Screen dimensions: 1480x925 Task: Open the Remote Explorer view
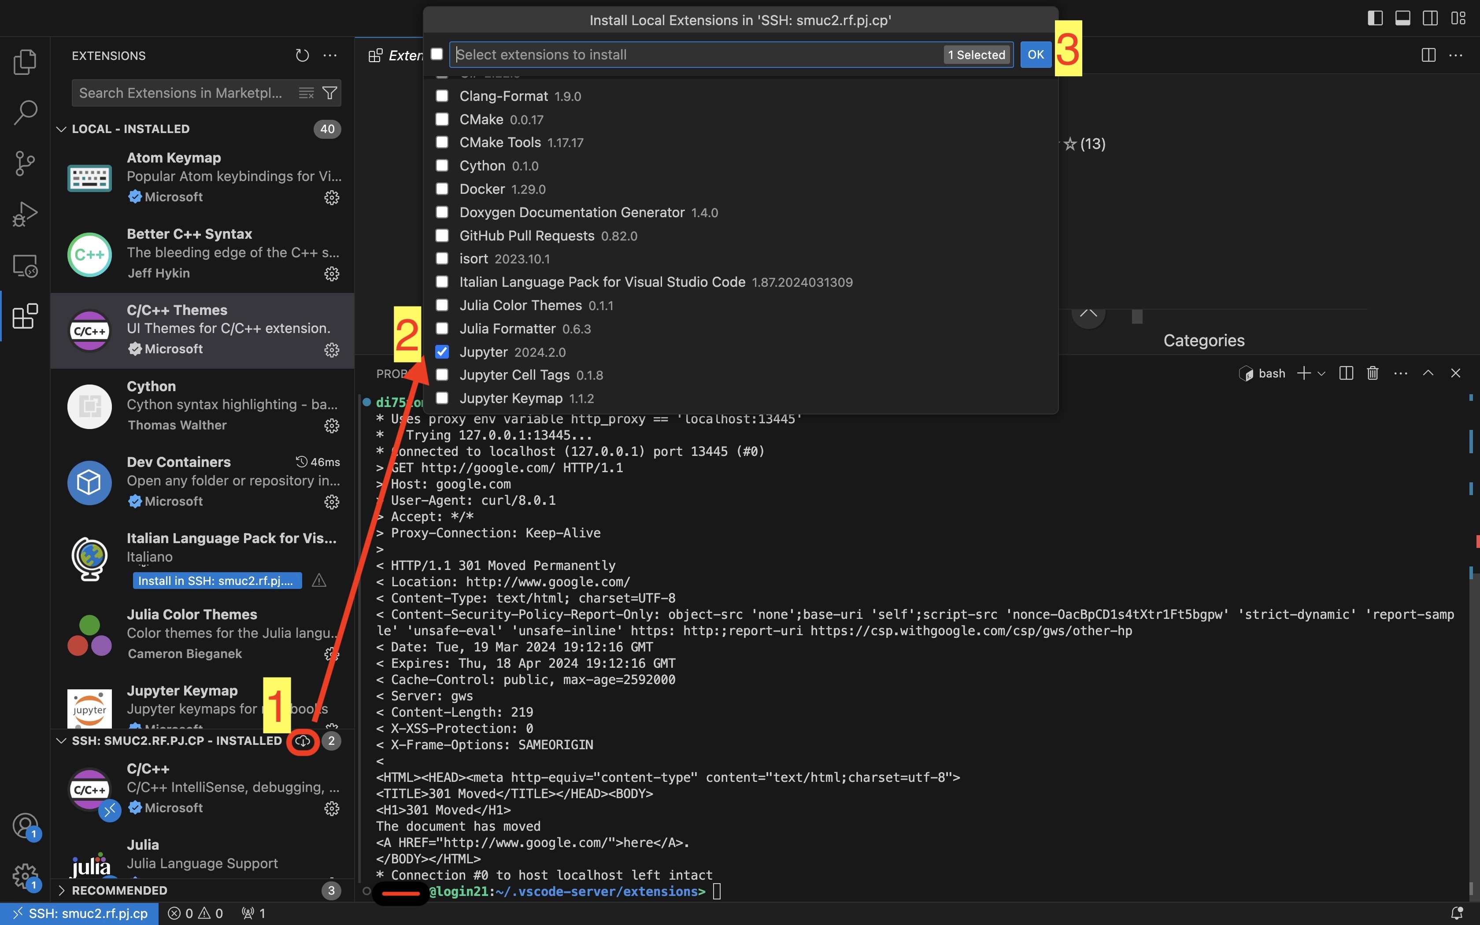pyautogui.click(x=25, y=266)
